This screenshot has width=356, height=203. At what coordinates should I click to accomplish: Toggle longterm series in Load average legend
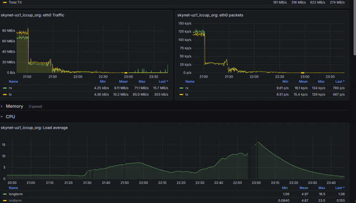pos(16,194)
